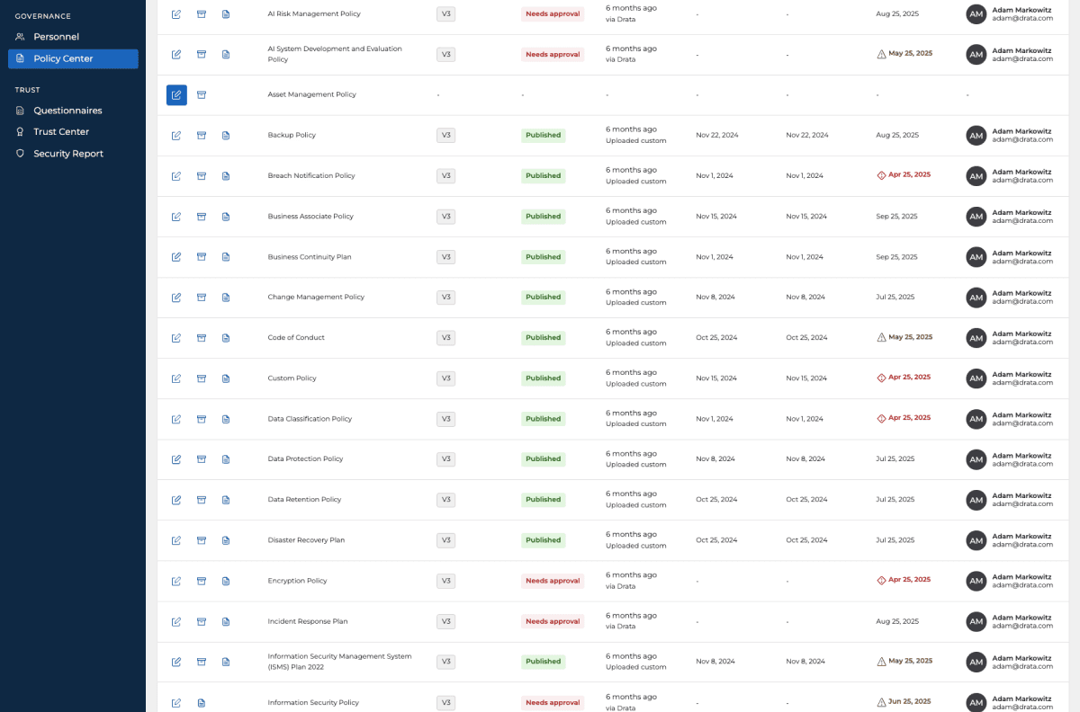The image size is (1080, 712).
Task: Archive the Encryption Policy
Action: (x=202, y=581)
